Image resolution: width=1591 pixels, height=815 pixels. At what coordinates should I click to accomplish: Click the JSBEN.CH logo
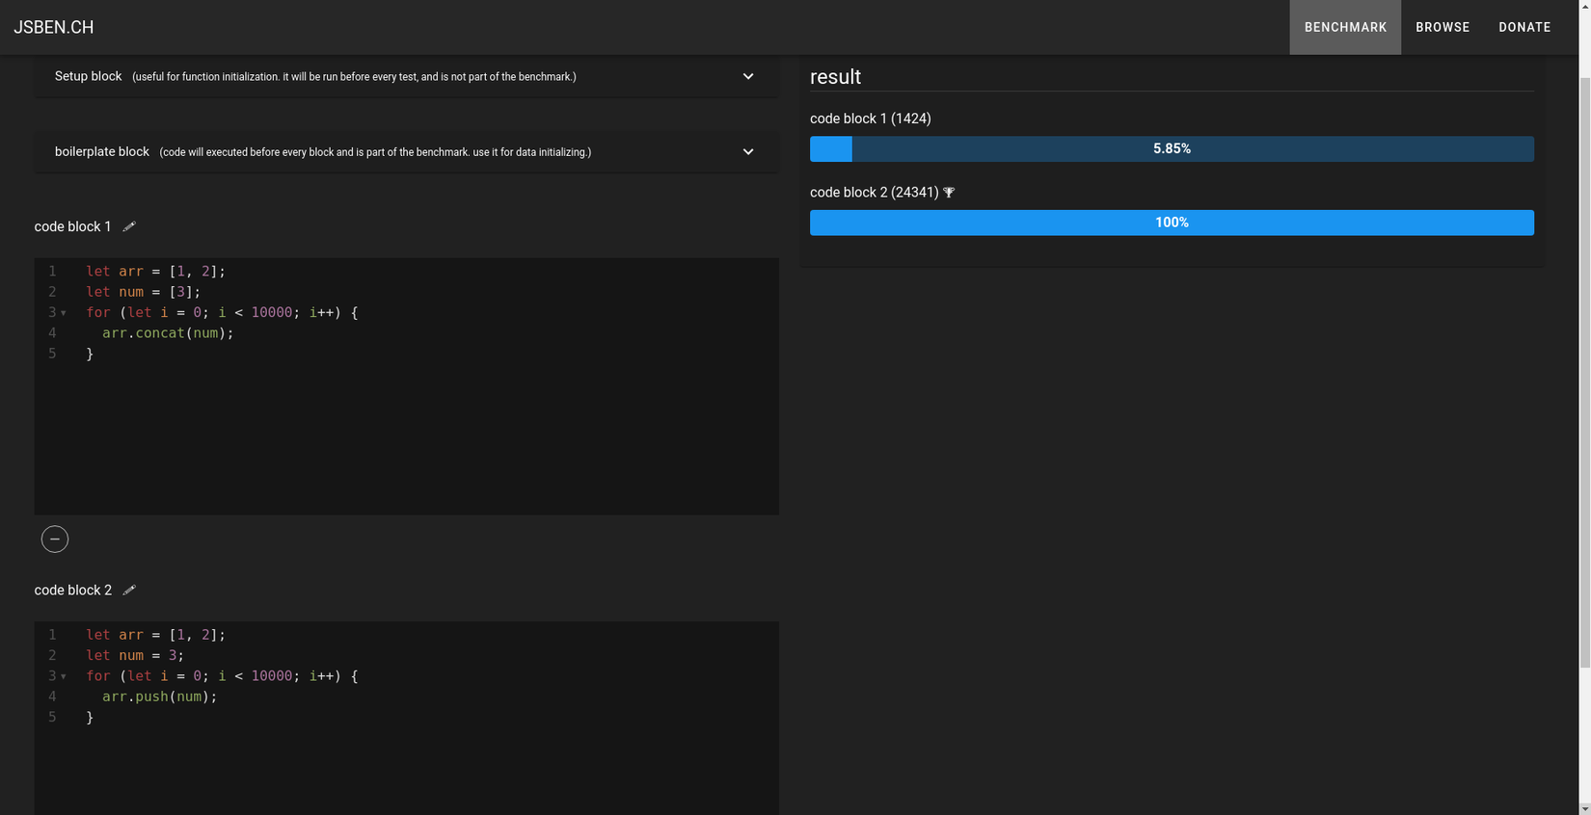(x=54, y=27)
